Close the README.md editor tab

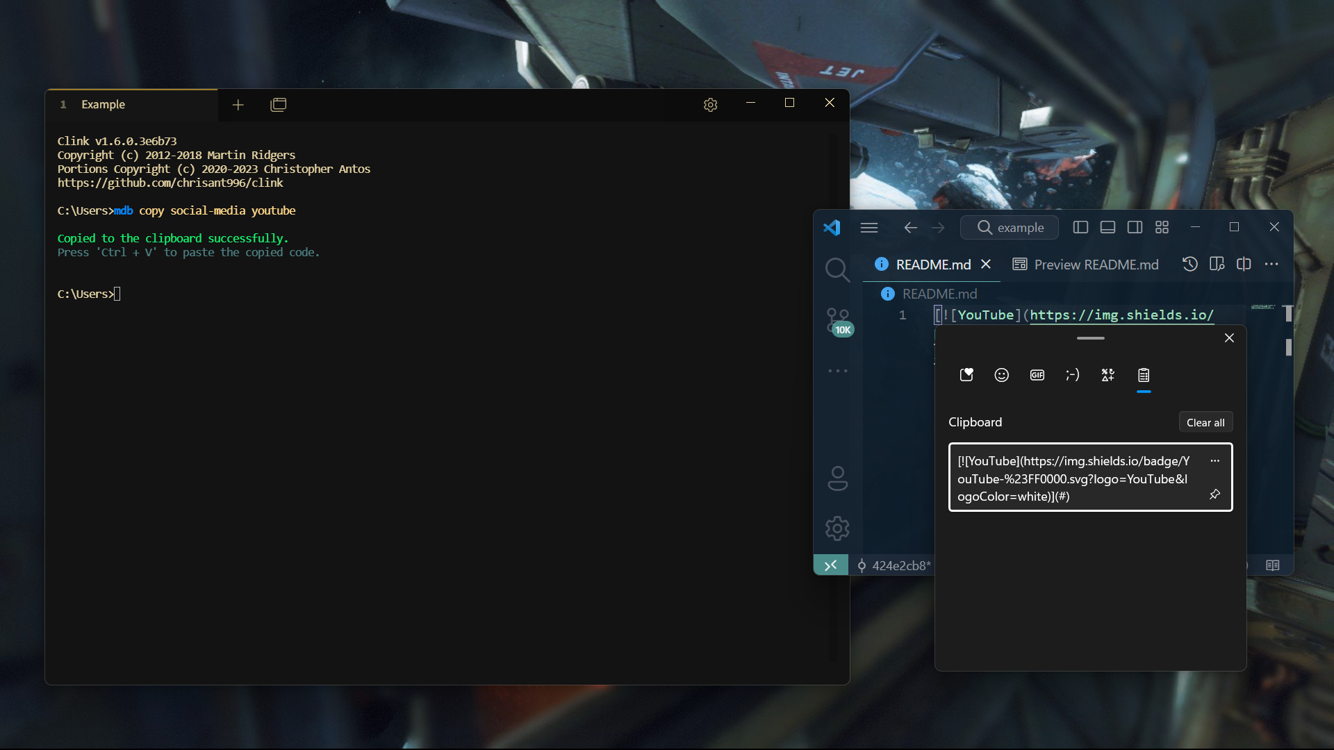click(986, 265)
